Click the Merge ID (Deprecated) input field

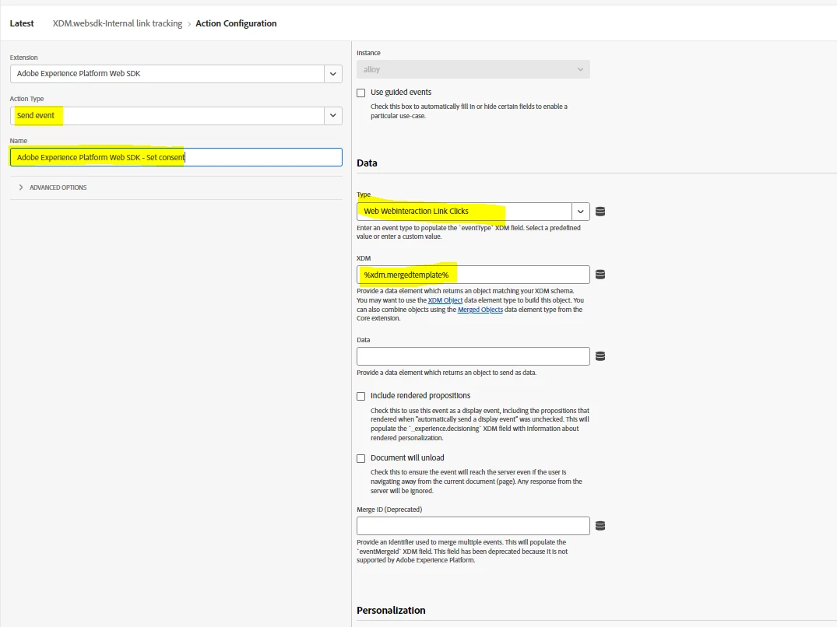[473, 526]
